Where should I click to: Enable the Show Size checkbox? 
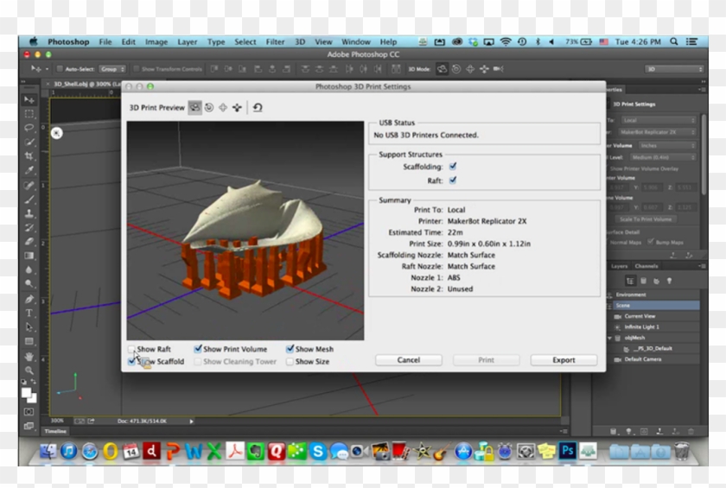click(290, 362)
